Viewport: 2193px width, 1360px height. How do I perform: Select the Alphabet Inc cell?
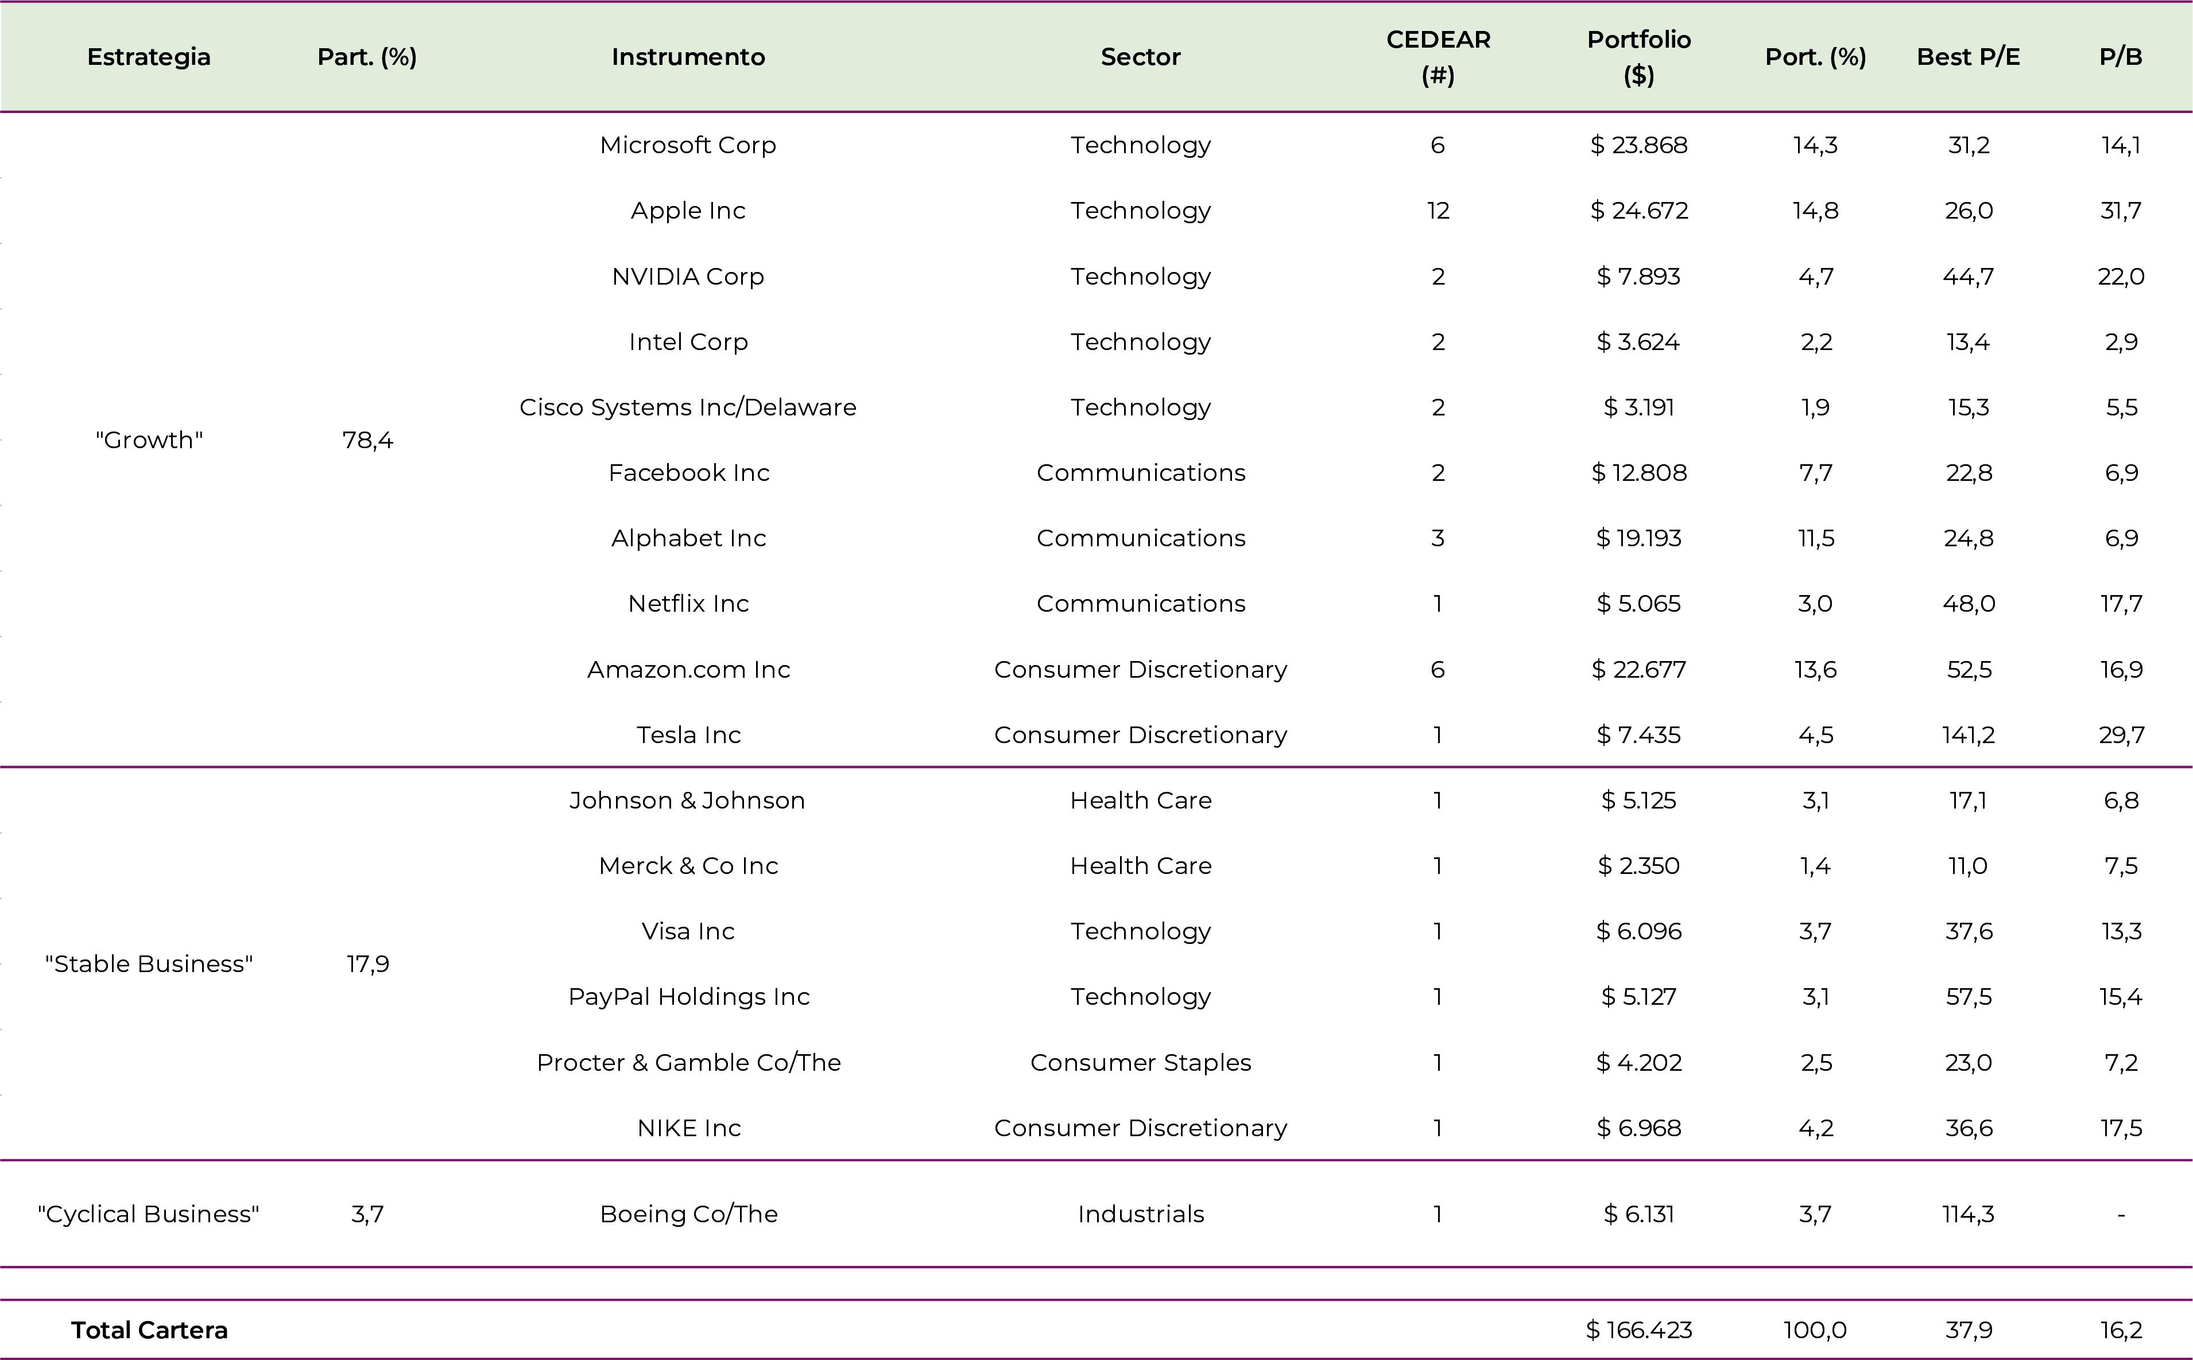click(x=688, y=538)
